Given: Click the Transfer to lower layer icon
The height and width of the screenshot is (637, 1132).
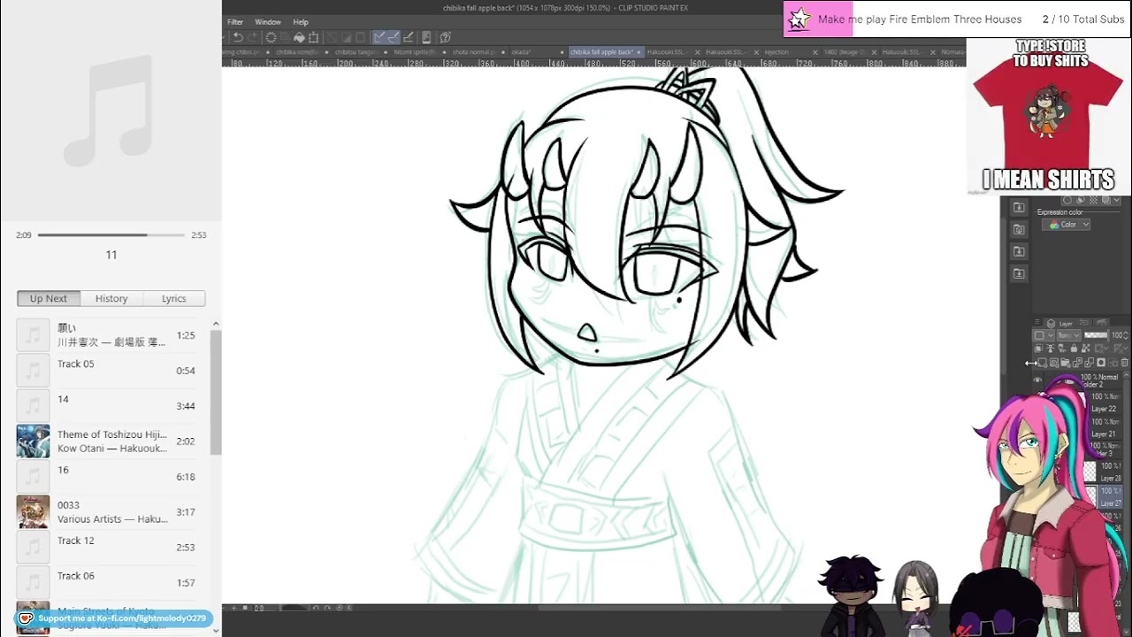Looking at the screenshot, I should [x=1077, y=363].
